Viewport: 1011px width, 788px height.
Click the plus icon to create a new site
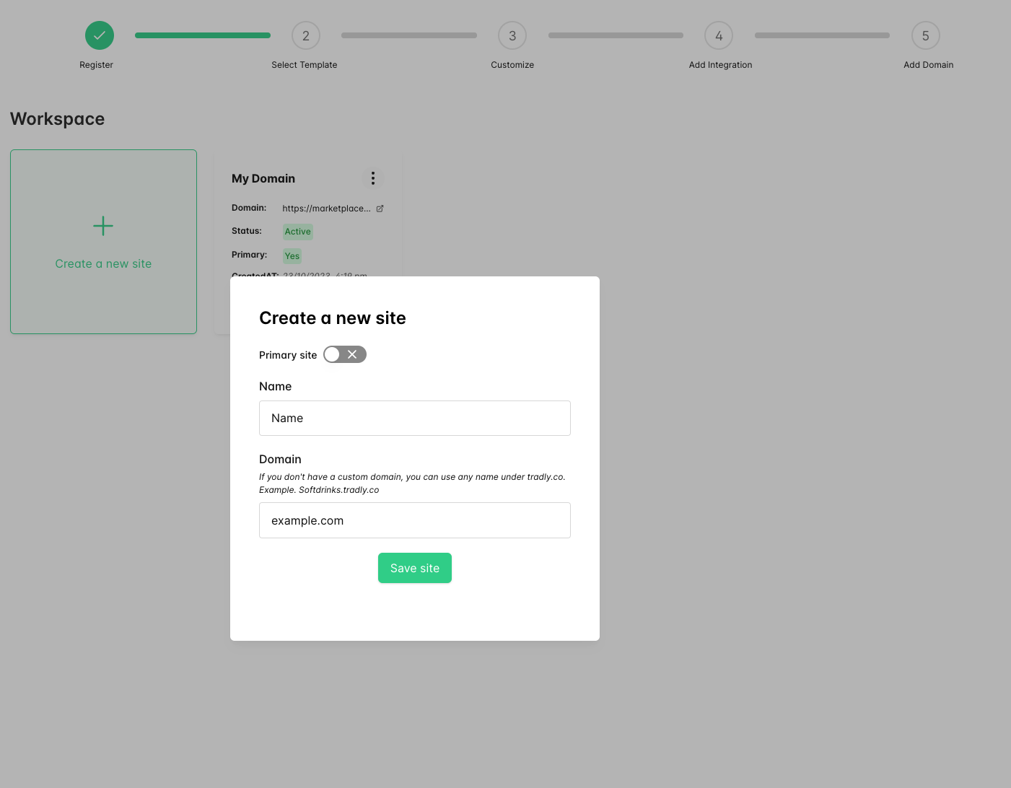coord(103,226)
